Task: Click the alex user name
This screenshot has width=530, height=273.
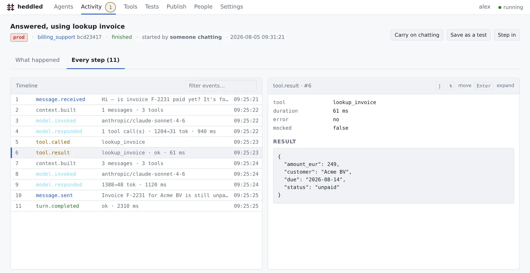Action: [485, 7]
